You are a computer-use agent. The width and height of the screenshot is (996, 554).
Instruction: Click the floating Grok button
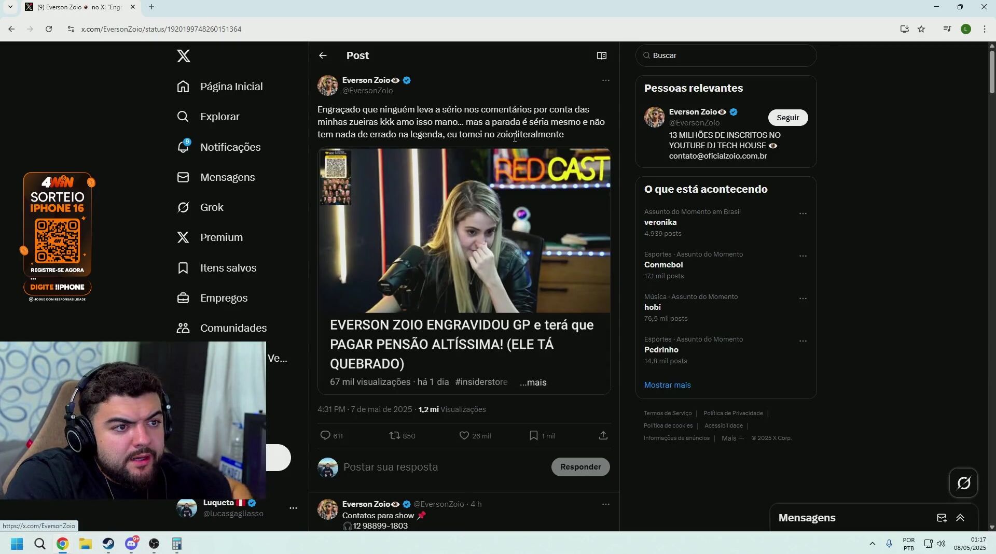click(963, 483)
